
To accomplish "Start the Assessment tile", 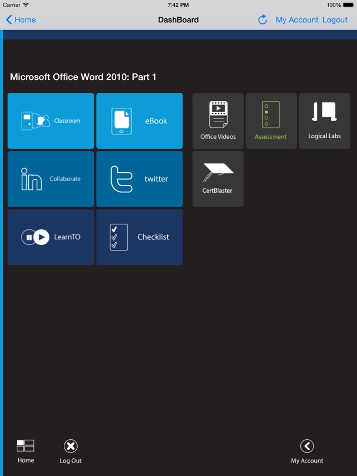I will point(271,121).
